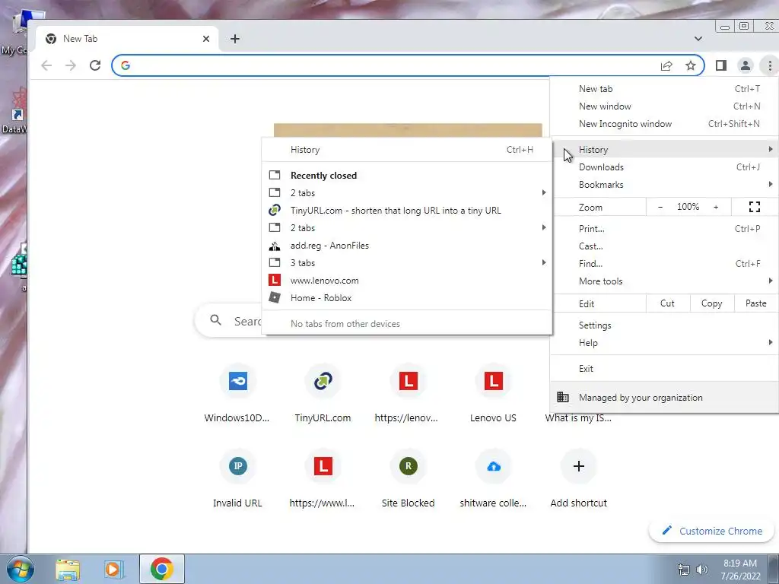Open Downloads from the Chrome menu
Screen dimensions: 779x584
tap(664, 167)
